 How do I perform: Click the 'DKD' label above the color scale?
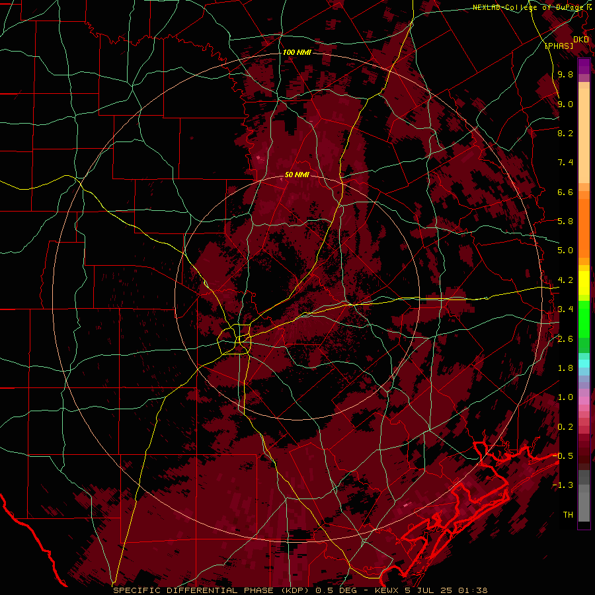(581, 40)
